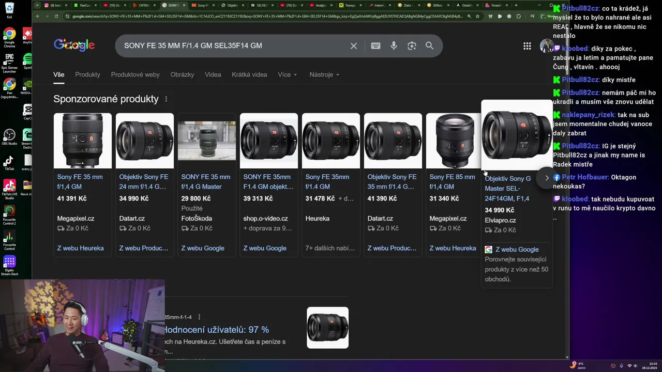Image resolution: width=662 pixels, height=372 pixels.
Task: Open Sony FE 85 mm f/1,4 GM link
Action: click(x=452, y=182)
